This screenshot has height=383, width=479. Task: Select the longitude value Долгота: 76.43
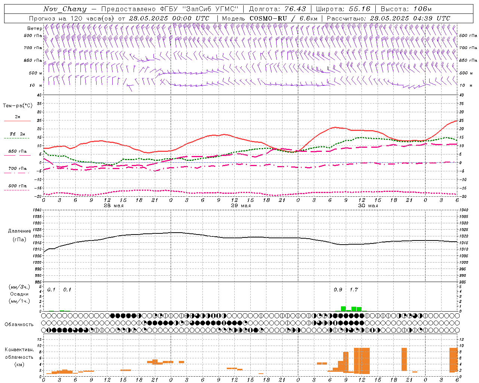(277, 9)
